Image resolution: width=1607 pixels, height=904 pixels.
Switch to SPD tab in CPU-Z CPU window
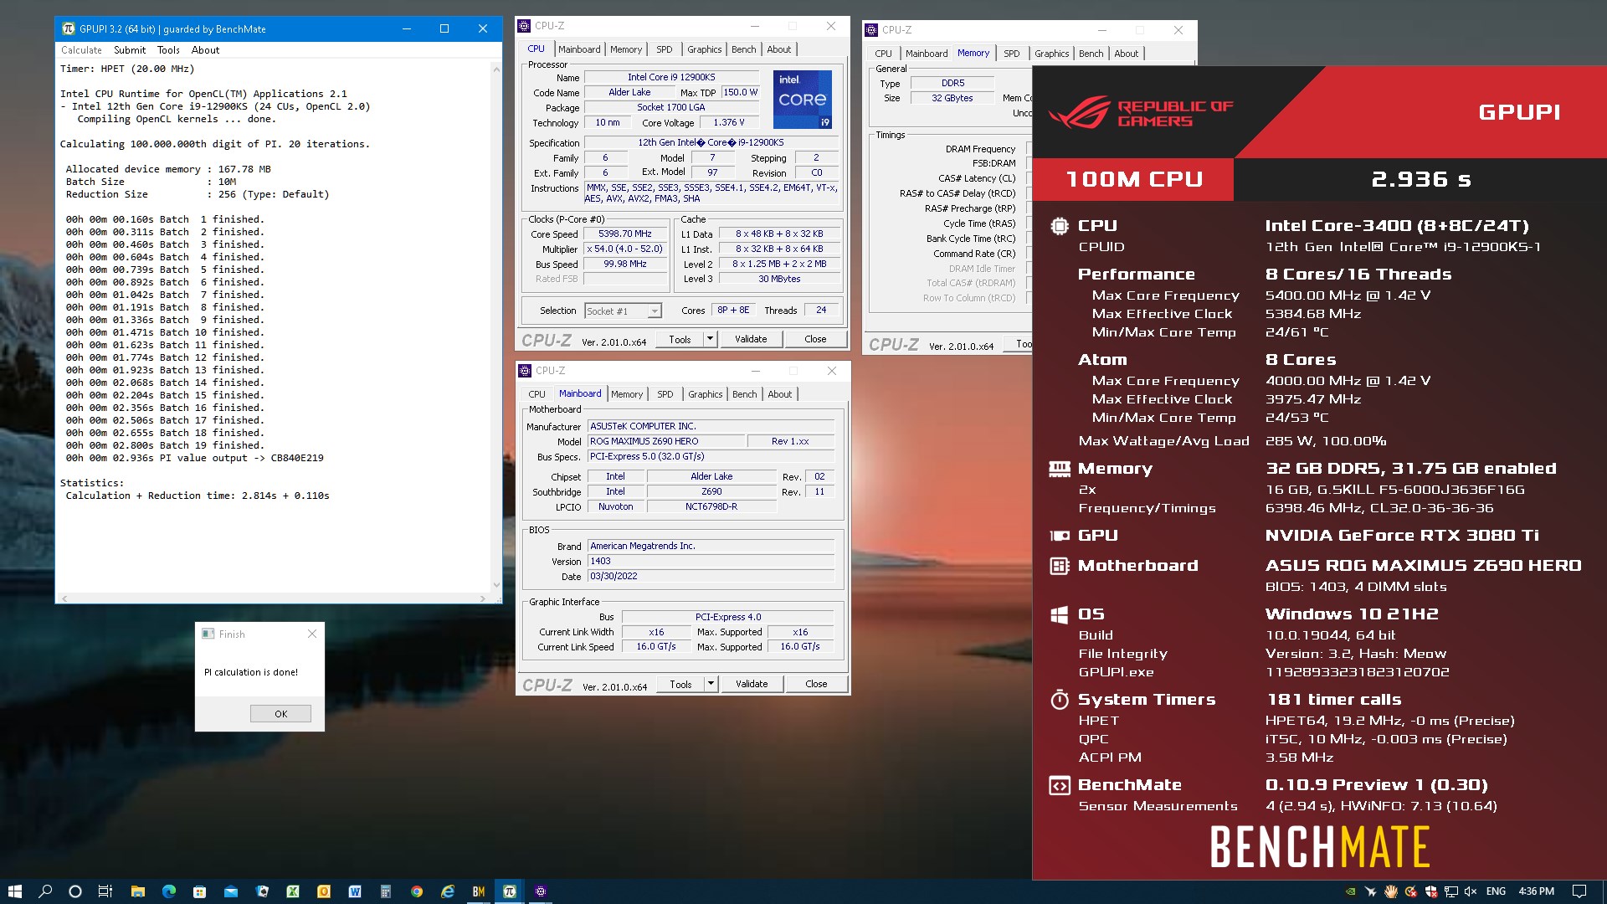click(665, 49)
